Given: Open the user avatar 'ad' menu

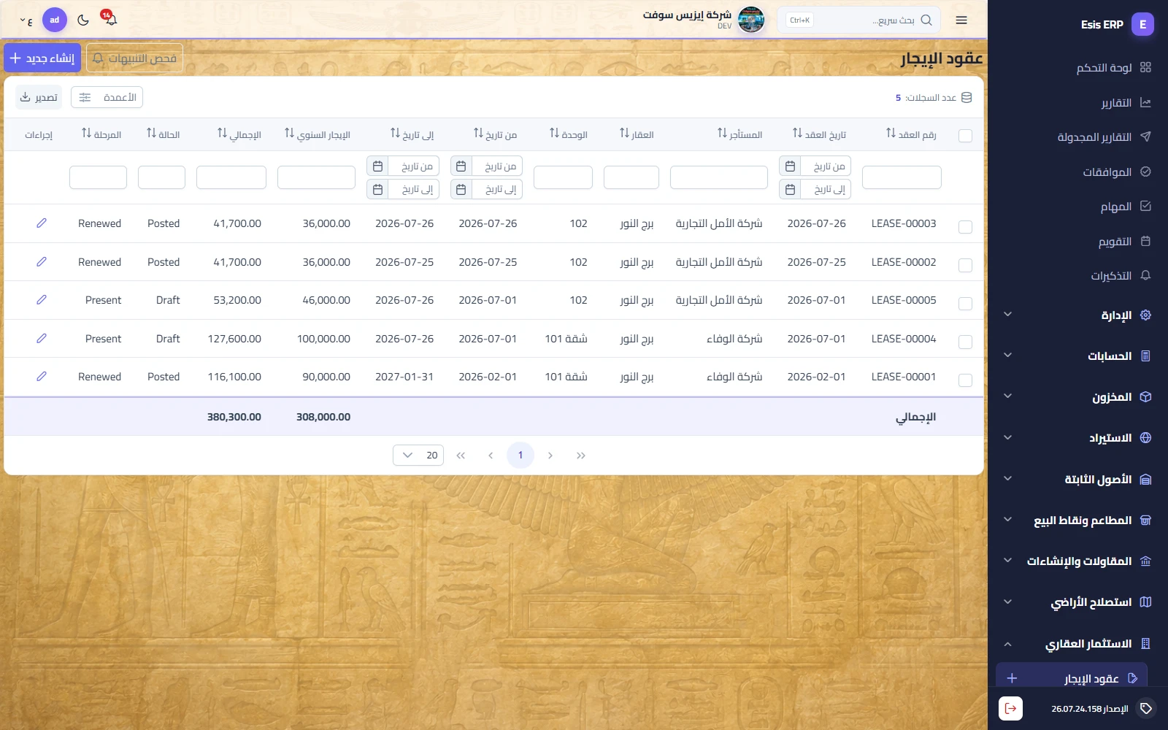Looking at the screenshot, I should click(55, 20).
